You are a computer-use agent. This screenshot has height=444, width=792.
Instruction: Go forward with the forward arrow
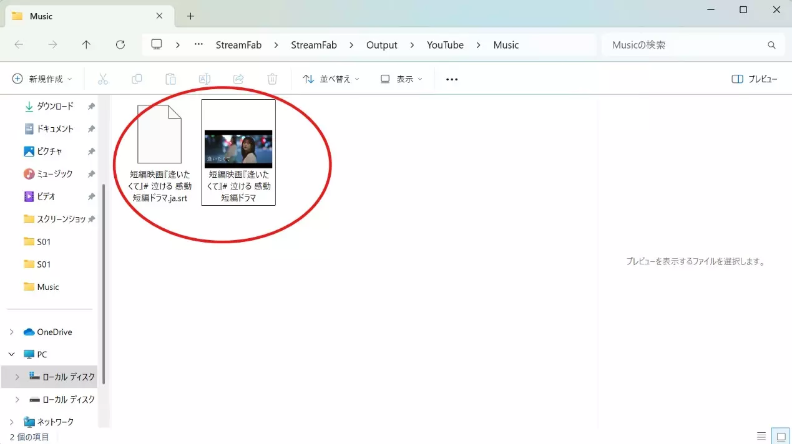53,45
